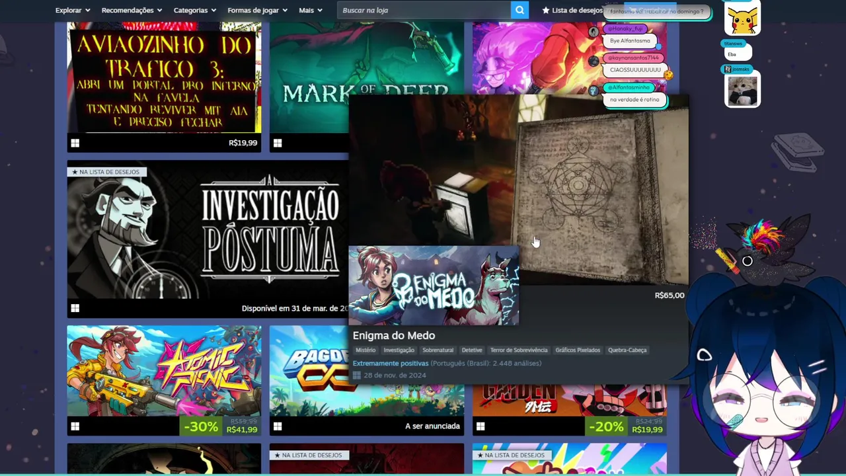The height and width of the screenshot is (476, 846).
Task: Click Na lista de desejos badge on bottom middle card
Action: click(309, 456)
